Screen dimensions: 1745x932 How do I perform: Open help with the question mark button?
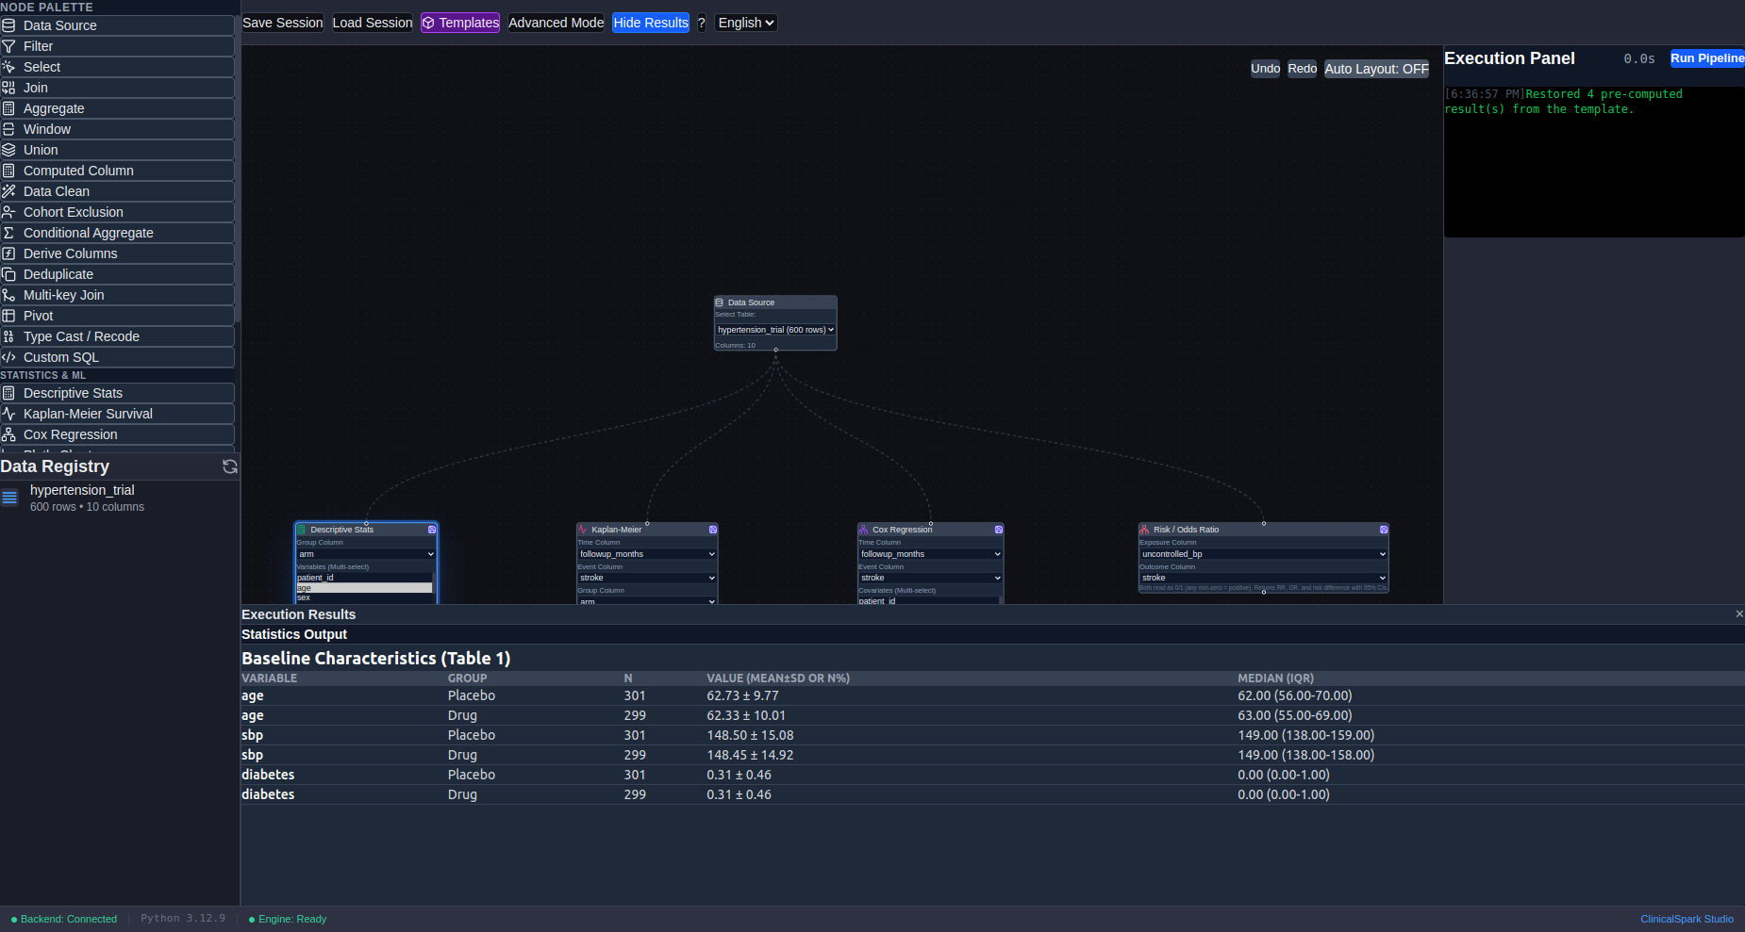click(x=702, y=23)
